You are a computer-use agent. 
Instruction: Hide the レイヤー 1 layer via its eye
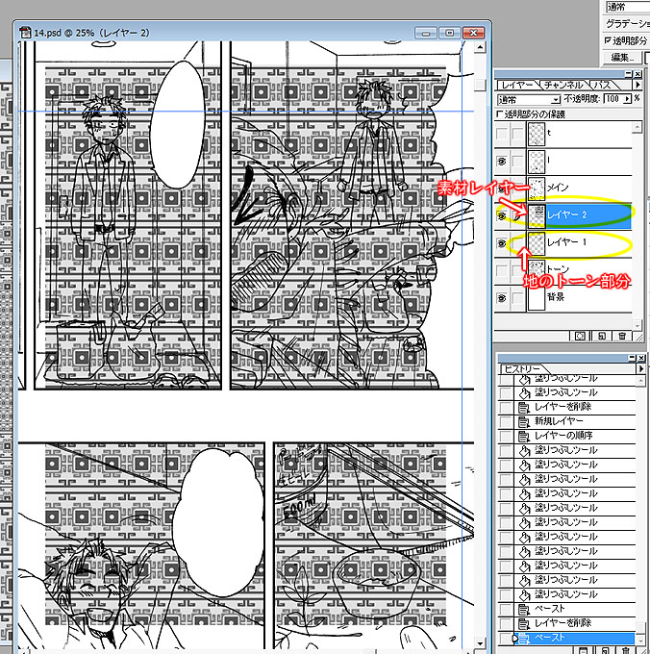502,243
